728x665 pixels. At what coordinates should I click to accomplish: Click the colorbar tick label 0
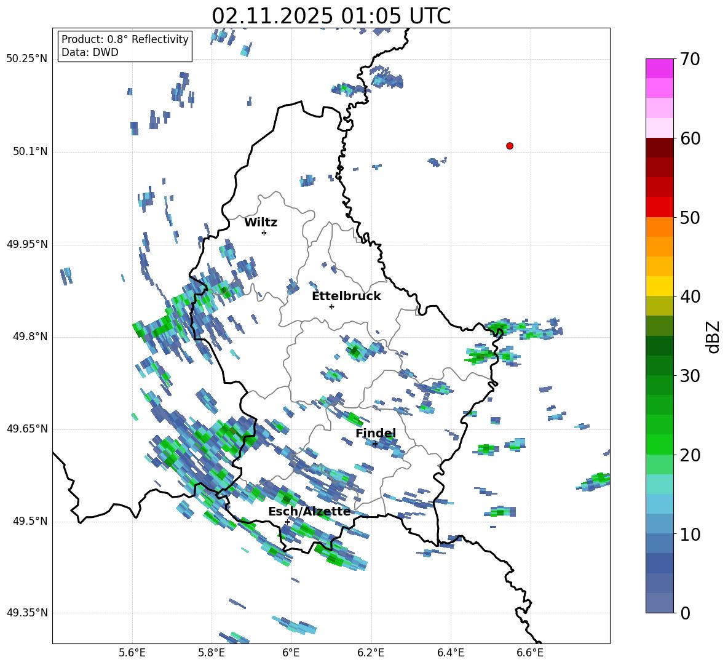686,613
